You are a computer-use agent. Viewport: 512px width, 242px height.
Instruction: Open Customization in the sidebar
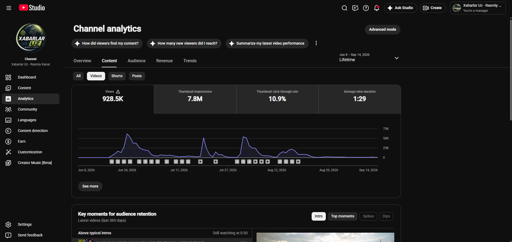click(x=30, y=152)
